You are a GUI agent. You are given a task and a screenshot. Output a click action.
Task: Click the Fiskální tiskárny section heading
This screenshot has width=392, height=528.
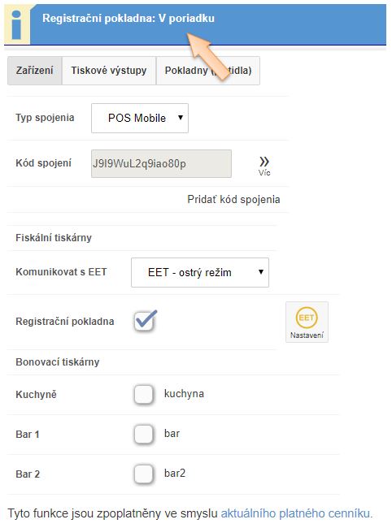54,238
